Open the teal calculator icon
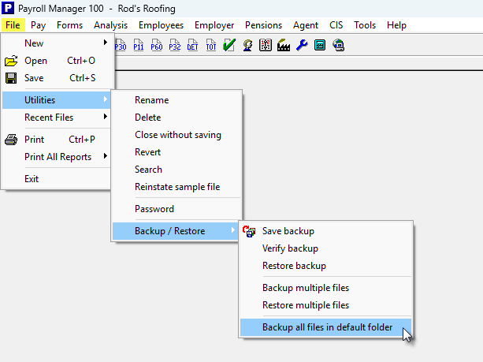 320,45
